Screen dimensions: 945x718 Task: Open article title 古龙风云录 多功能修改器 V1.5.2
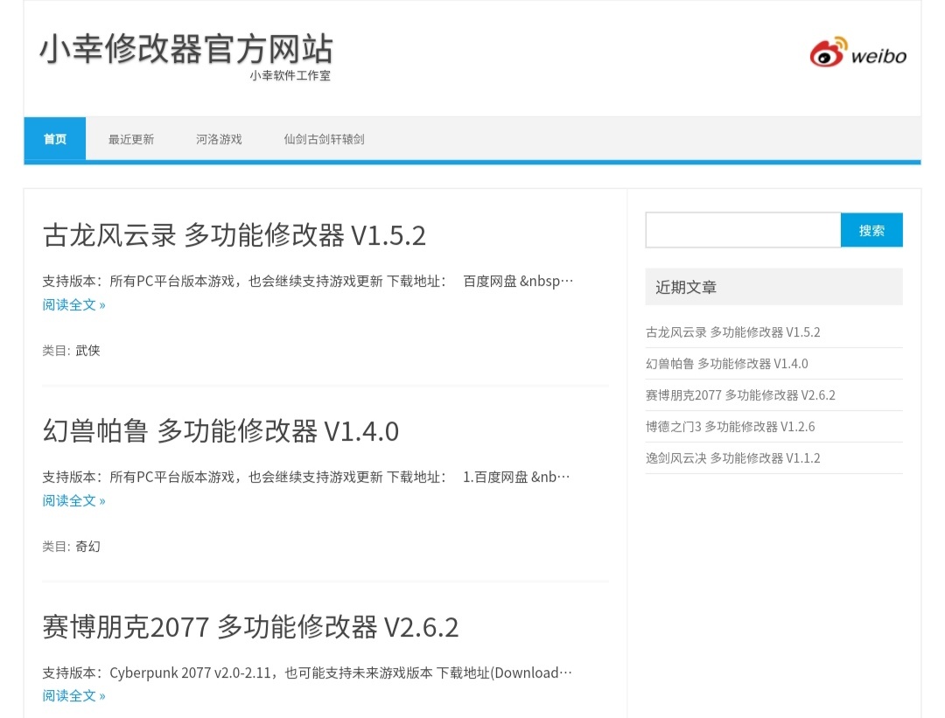coord(234,235)
